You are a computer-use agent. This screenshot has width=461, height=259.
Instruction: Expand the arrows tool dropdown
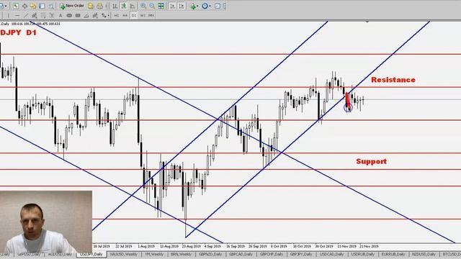pyautogui.click(x=109, y=15)
